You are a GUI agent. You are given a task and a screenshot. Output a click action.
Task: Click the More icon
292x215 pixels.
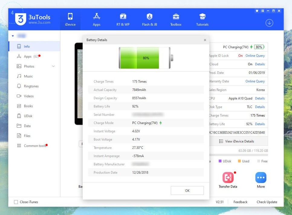point(261,178)
